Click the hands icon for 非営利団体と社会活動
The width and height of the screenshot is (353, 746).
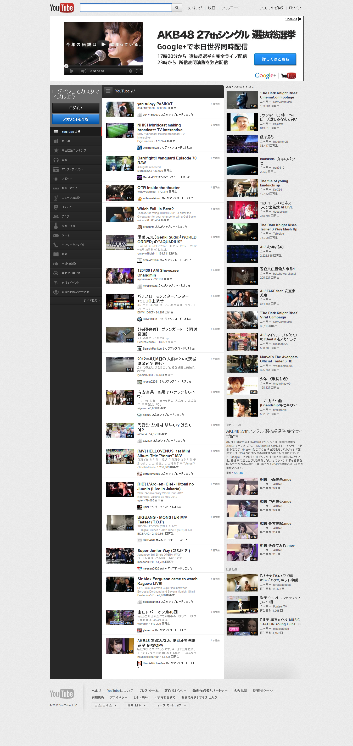tap(56, 292)
